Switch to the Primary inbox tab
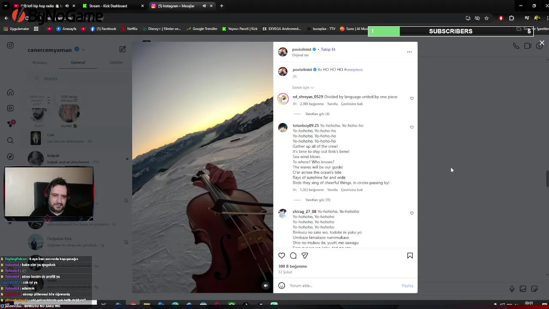This screenshot has height=309, width=549. coord(40,63)
